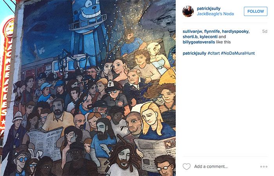The image size is (274, 176).
Task: View flynnlife's profile from the likes
Action: click(x=212, y=31)
